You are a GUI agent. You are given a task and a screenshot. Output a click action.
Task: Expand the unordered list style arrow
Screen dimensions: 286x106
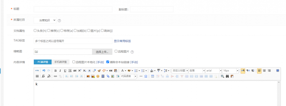(146, 71)
